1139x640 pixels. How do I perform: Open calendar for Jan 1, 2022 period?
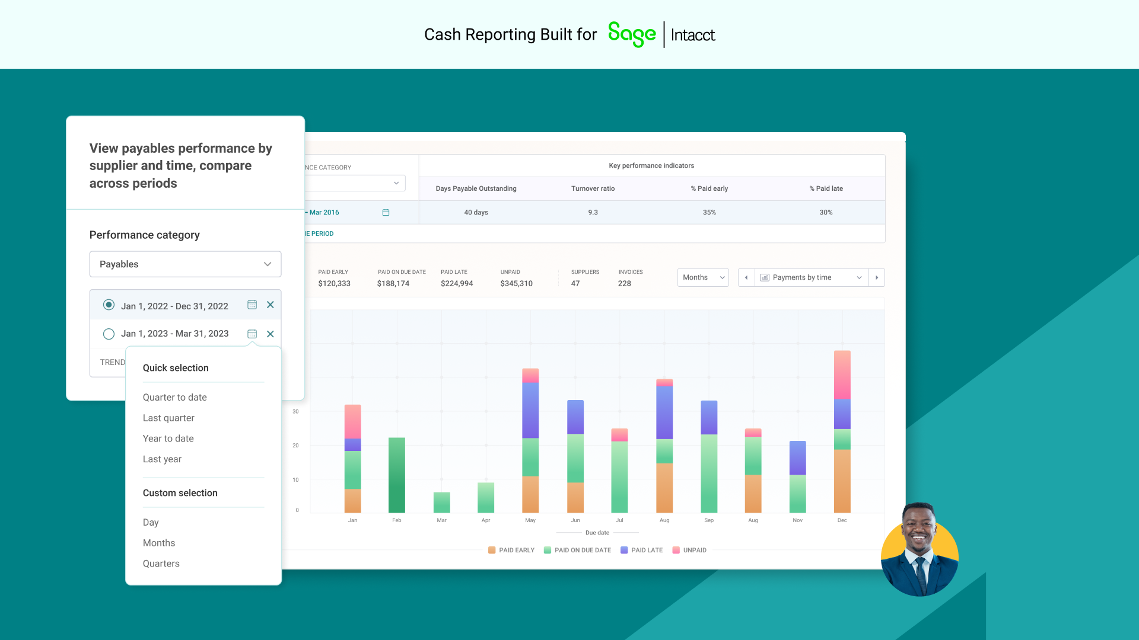tap(252, 305)
